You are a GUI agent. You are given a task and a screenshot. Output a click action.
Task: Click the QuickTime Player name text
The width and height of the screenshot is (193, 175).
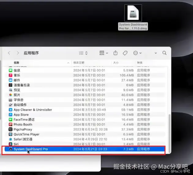27,134
